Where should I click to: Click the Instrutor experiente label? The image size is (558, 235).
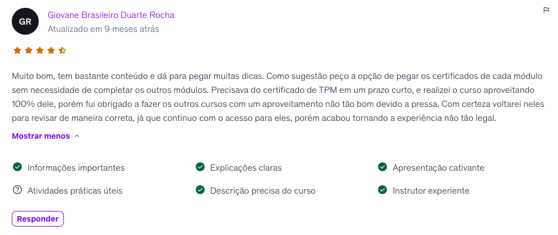[431, 191]
